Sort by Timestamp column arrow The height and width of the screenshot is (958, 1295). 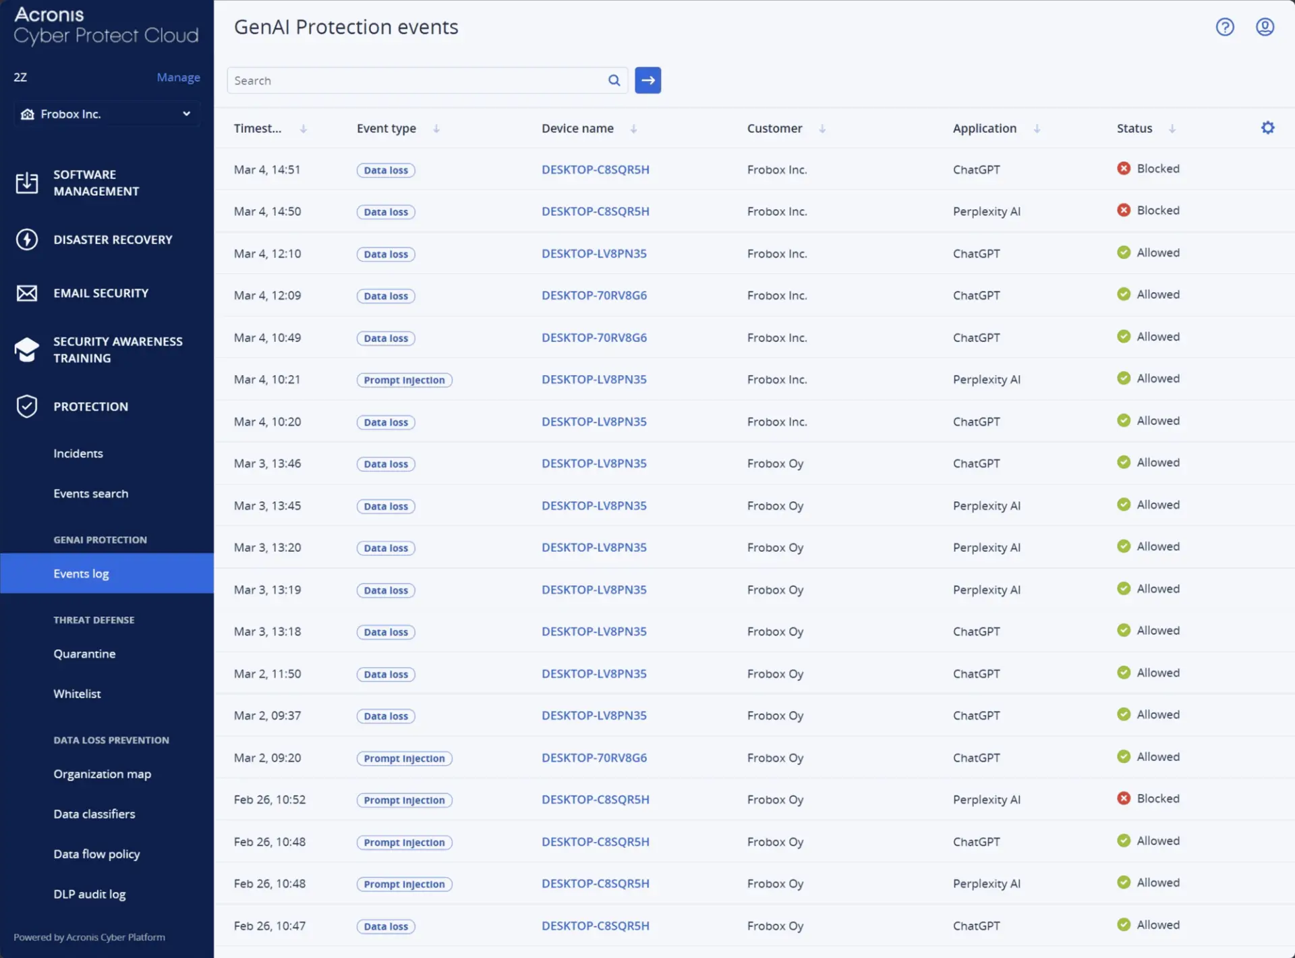pos(304,129)
